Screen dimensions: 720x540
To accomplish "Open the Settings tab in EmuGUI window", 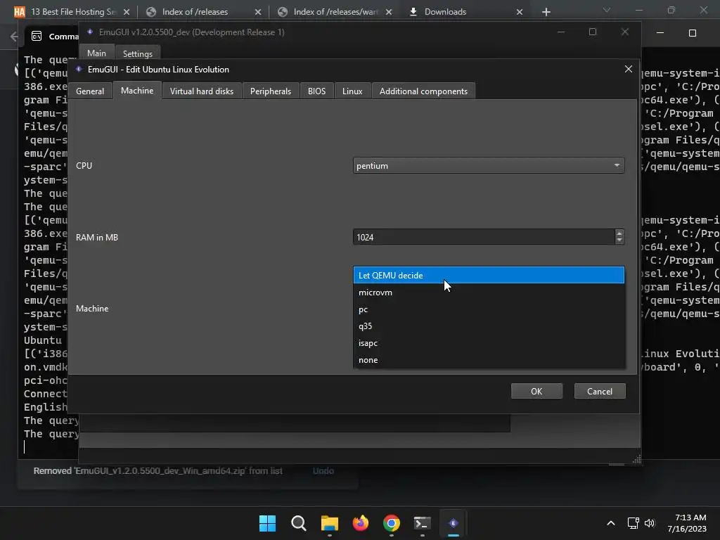I will pyautogui.click(x=137, y=53).
